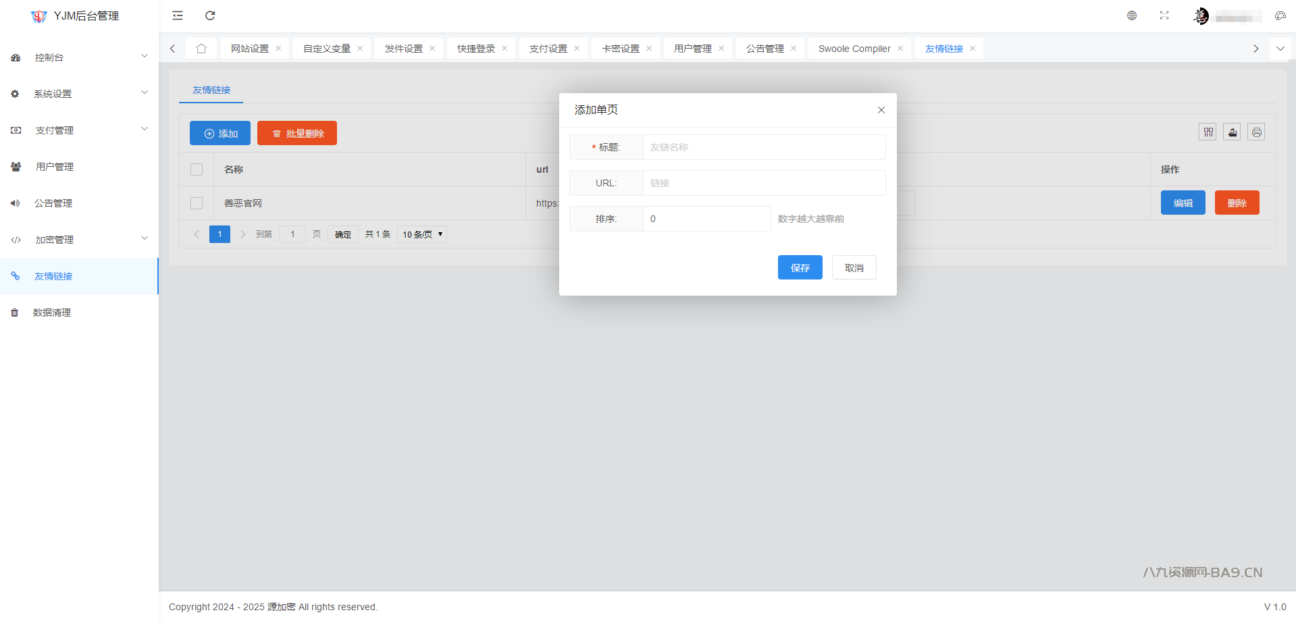Click the export icon in the table toolbar
The image size is (1296, 621).
click(1233, 132)
